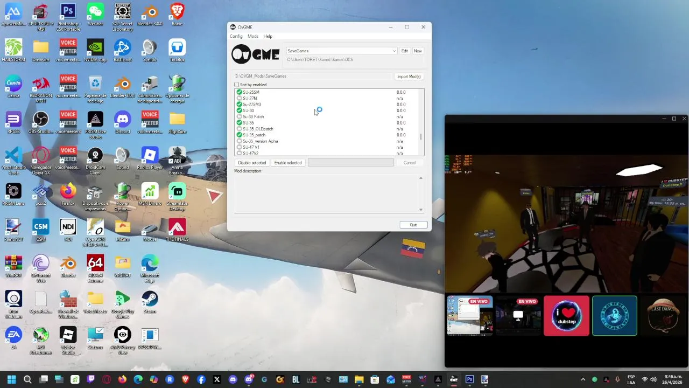
Task: Open the Visual Studio Code desktop icon
Action: (x=13, y=161)
